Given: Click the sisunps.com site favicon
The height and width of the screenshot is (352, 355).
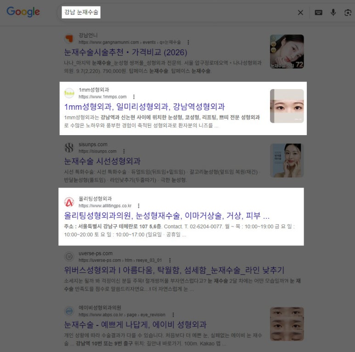Looking at the screenshot, I should [x=69, y=148].
